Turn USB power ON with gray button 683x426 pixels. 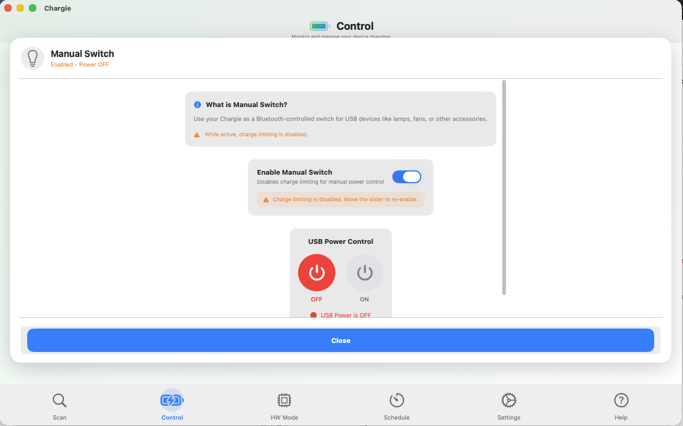pos(365,273)
